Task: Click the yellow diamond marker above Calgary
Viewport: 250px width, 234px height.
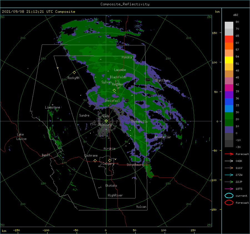Action: pos(110,160)
